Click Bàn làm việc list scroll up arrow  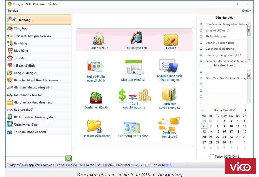(249, 23)
